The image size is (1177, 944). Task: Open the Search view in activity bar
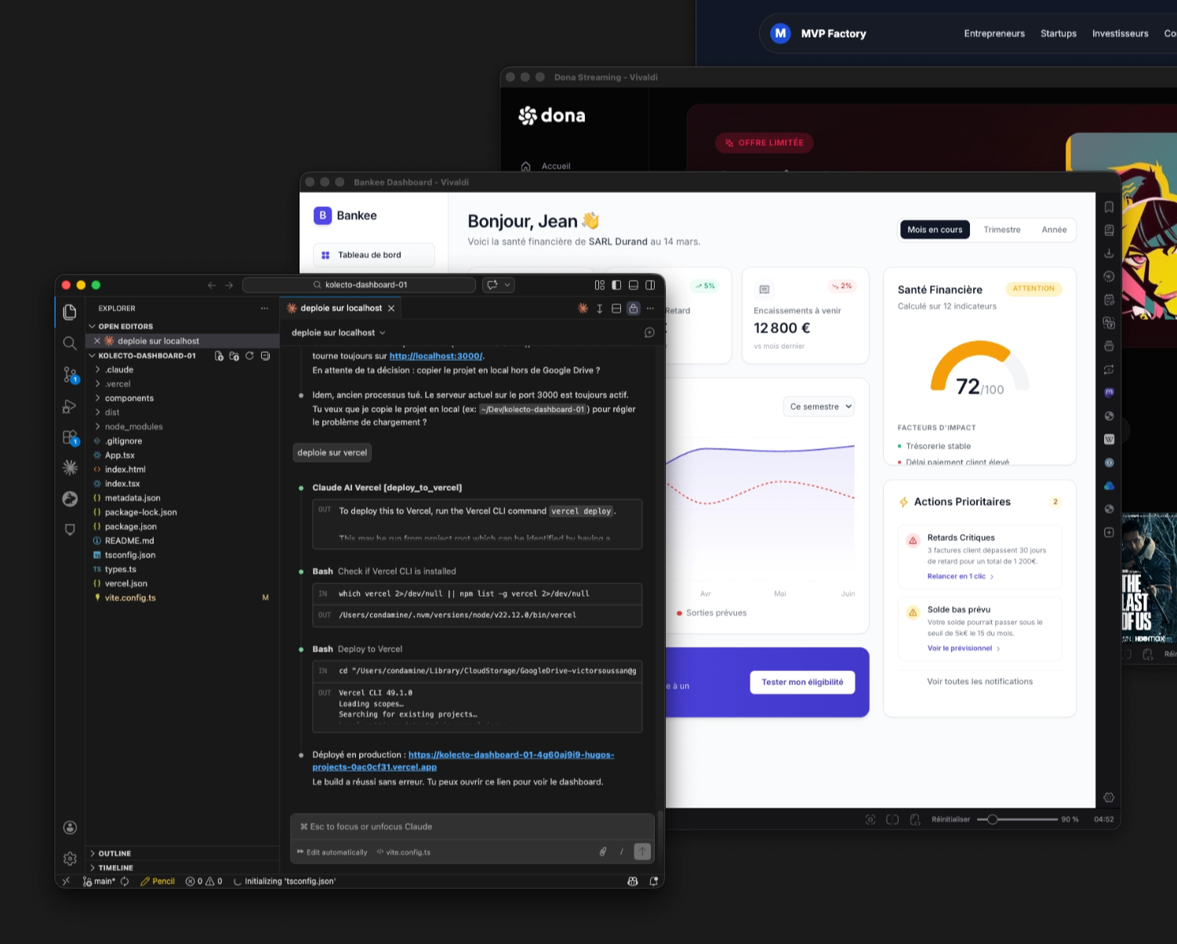[x=70, y=343]
